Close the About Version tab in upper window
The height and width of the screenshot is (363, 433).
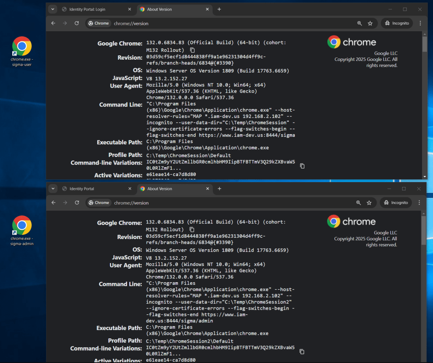pos(208,9)
